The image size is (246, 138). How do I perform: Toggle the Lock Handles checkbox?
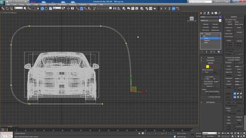pos(204,77)
